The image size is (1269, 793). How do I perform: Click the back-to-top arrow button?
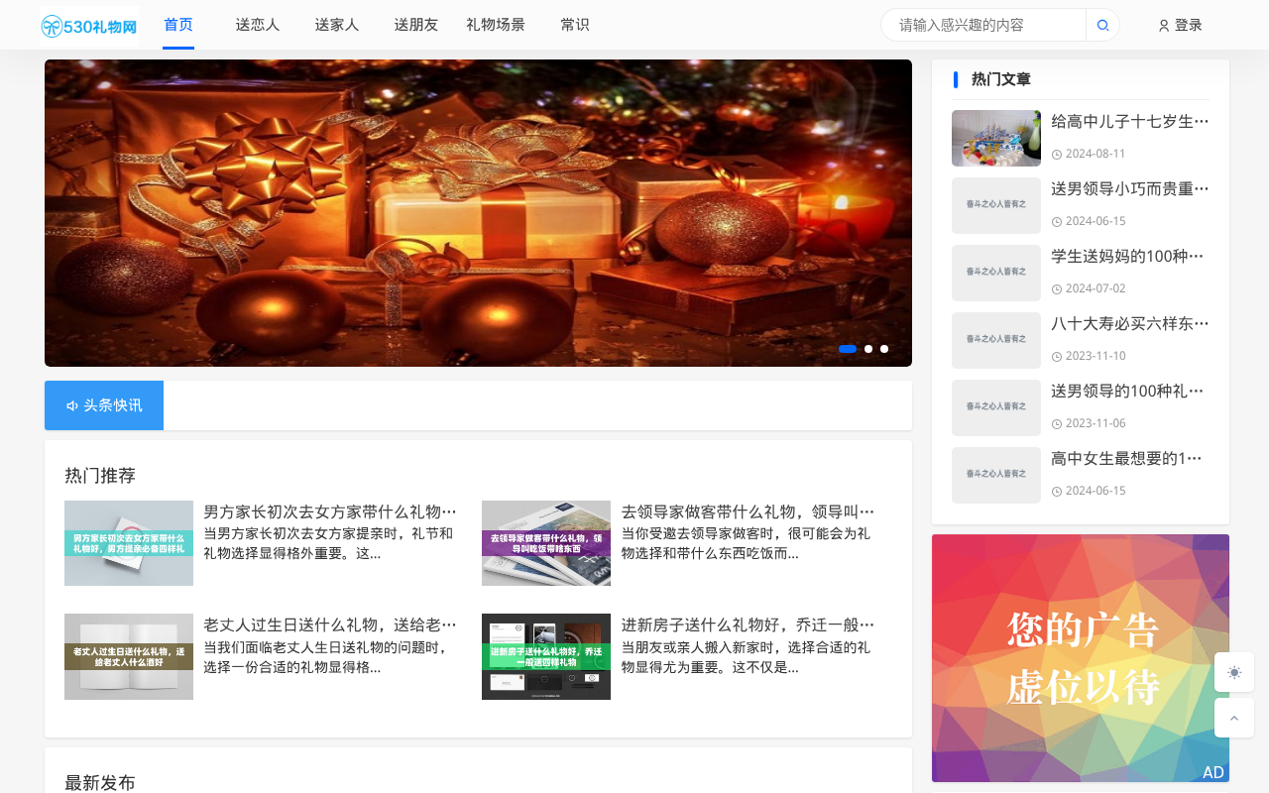pos(1233,717)
